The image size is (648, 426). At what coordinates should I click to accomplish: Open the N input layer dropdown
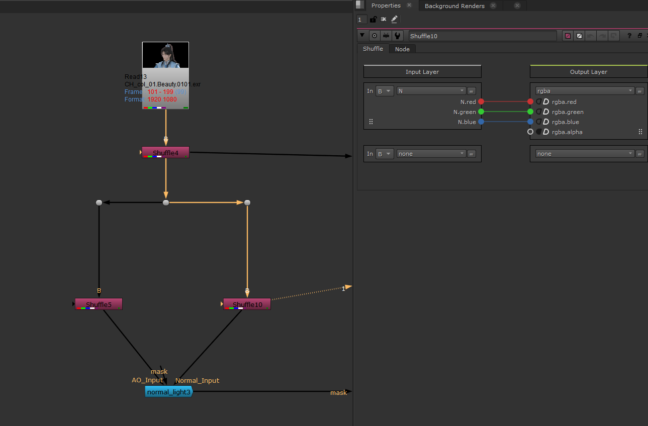point(431,90)
